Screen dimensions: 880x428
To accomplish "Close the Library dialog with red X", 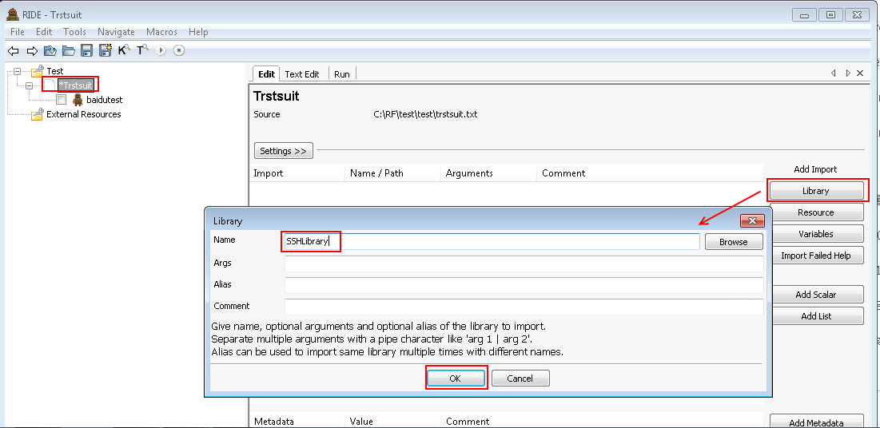I will click(752, 220).
